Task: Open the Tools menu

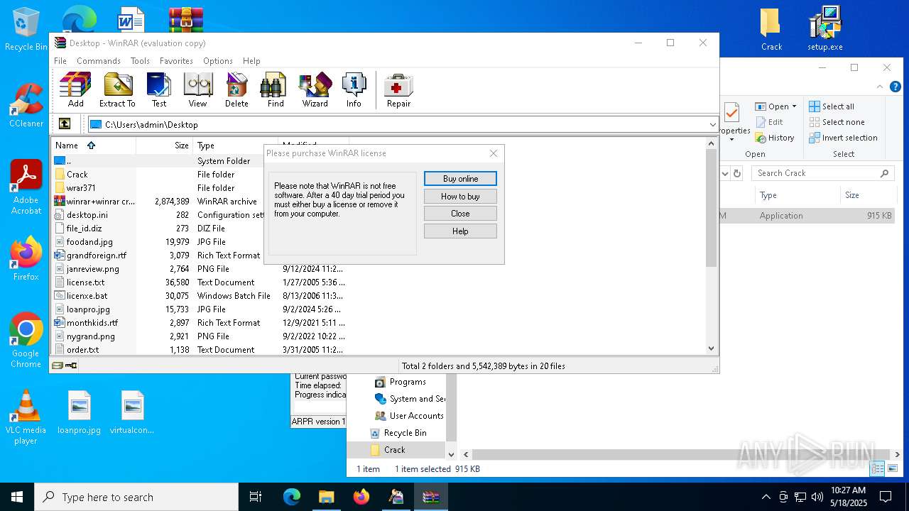Action: pyautogui.click(x=140, y=61)
